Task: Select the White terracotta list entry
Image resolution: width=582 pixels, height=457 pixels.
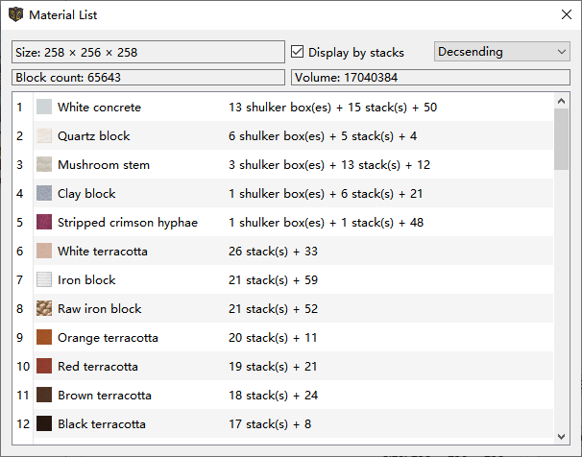Action: 102,252
